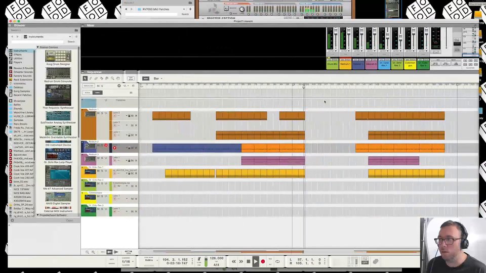Switch to Song mode in sequencer
486x273 pixels.
98,93
